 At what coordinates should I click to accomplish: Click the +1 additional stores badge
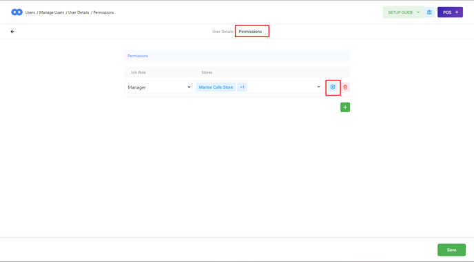click(242, 87)
